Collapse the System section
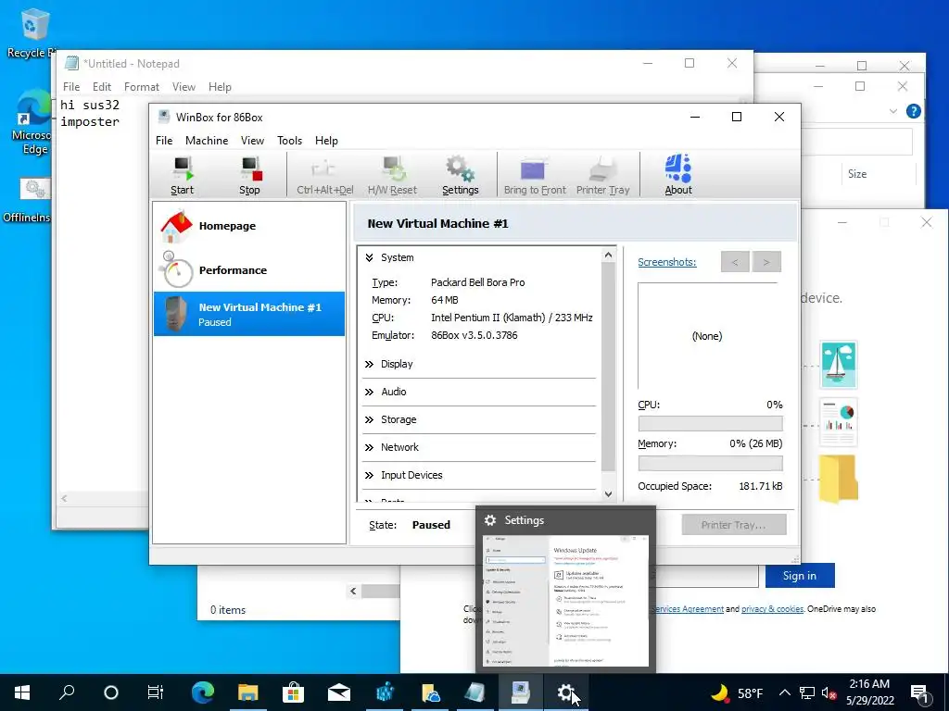 coord(369,257)
